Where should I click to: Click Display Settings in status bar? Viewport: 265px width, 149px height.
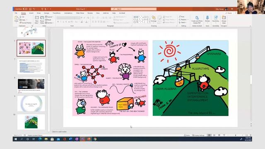198,135
